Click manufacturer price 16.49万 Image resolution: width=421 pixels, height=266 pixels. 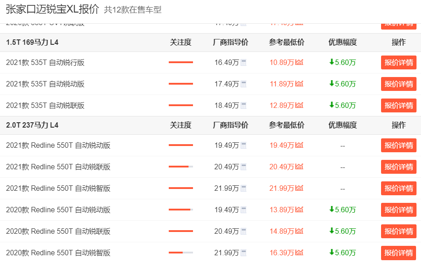pos(227,62)
